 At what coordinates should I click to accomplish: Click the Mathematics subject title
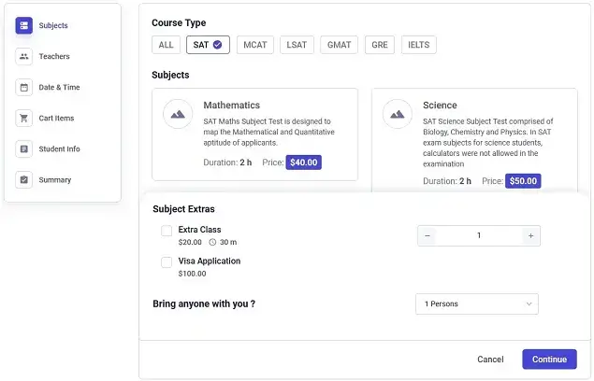pyautogui.click(x=231, y=106)
